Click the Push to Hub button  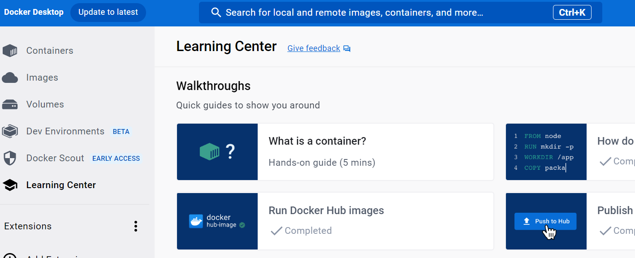coord(545,221)
